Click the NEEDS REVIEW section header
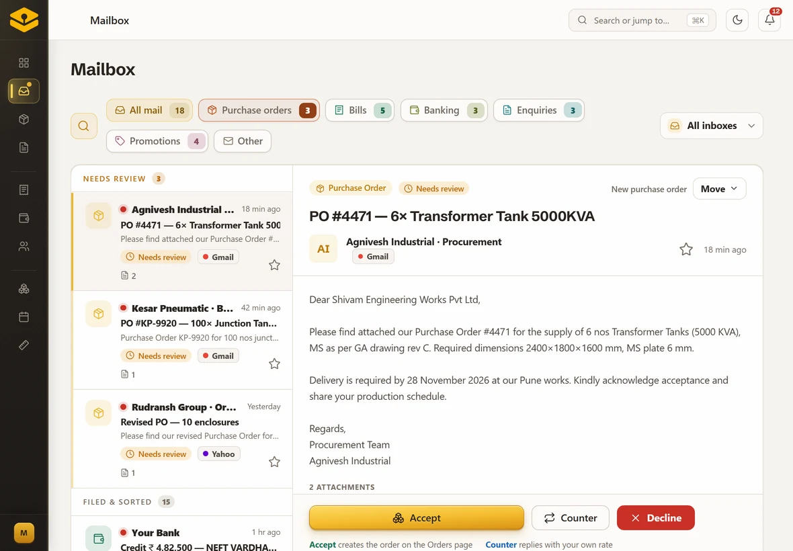 (x=114, y=179)
